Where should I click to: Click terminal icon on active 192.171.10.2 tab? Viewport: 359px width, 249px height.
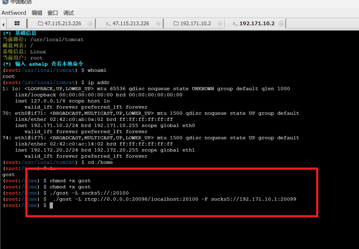click(x=235, y=23)
